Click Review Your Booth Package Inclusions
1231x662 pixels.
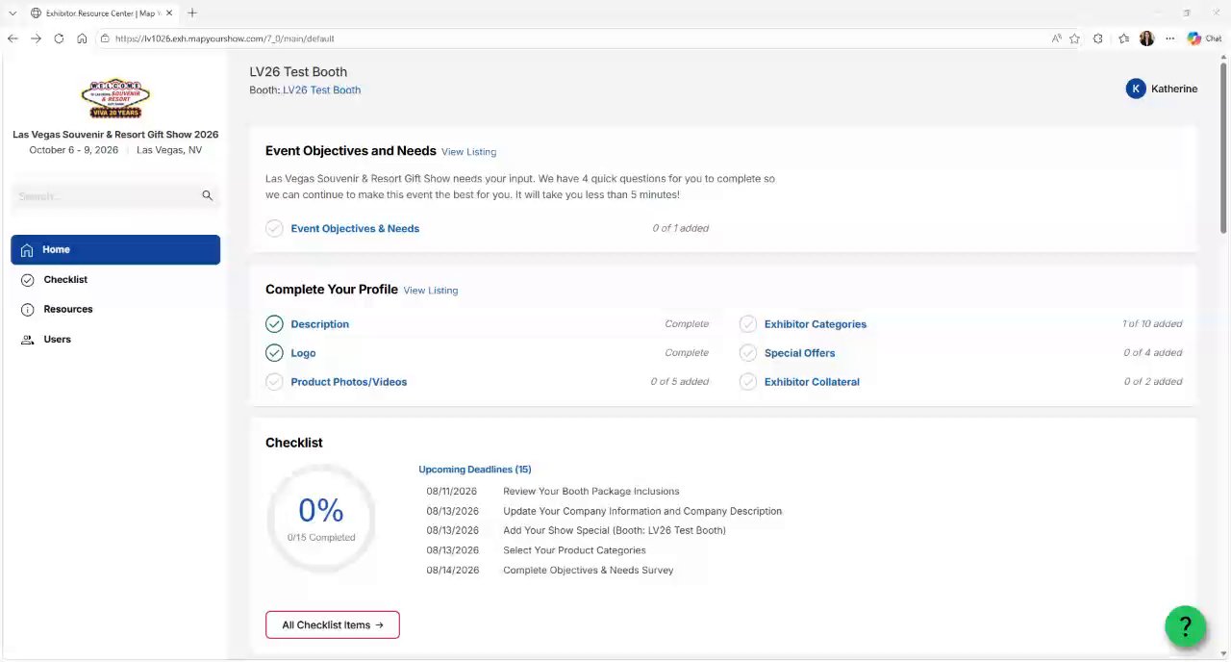click(x=590, y=492)
